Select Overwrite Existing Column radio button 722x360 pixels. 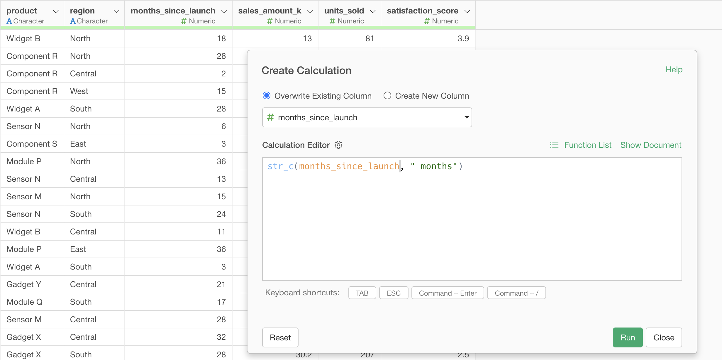pyautogui.click(x=266, y=96)
